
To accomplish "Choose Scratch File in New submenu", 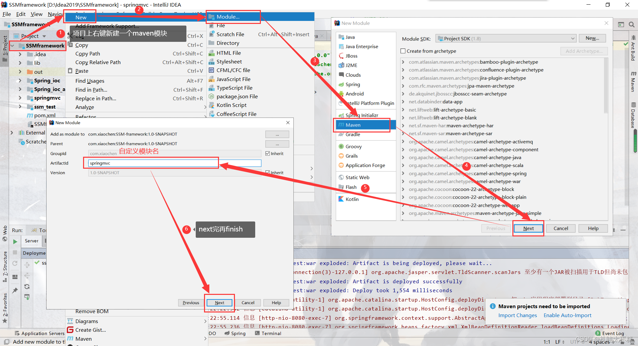I will click(x=230, y=35).
